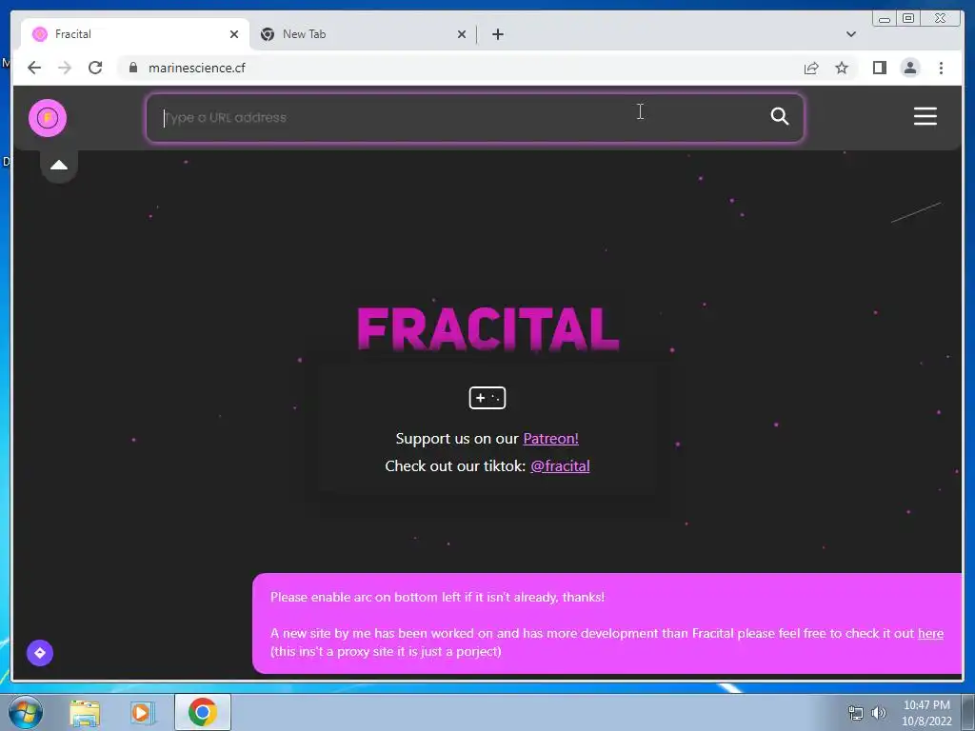Click the Fracital pink logo icon
The height and width of the screenshot is (731, 975).
click(x=48, y=118)
